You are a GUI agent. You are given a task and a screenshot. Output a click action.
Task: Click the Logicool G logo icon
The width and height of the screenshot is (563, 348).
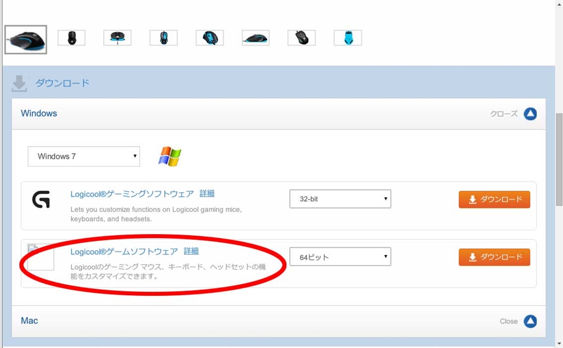point(41,200)
